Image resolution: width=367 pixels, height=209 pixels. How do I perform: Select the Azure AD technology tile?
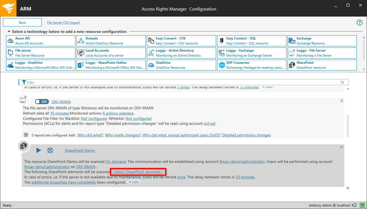pos(41,41)
